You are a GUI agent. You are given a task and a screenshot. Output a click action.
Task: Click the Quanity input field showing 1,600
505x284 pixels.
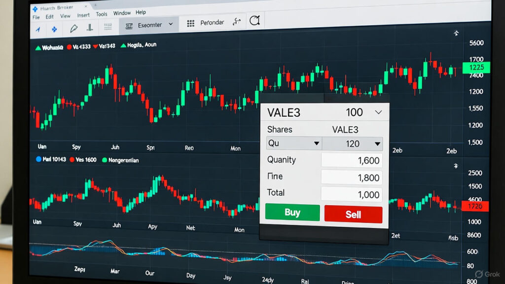click(352, 160)
